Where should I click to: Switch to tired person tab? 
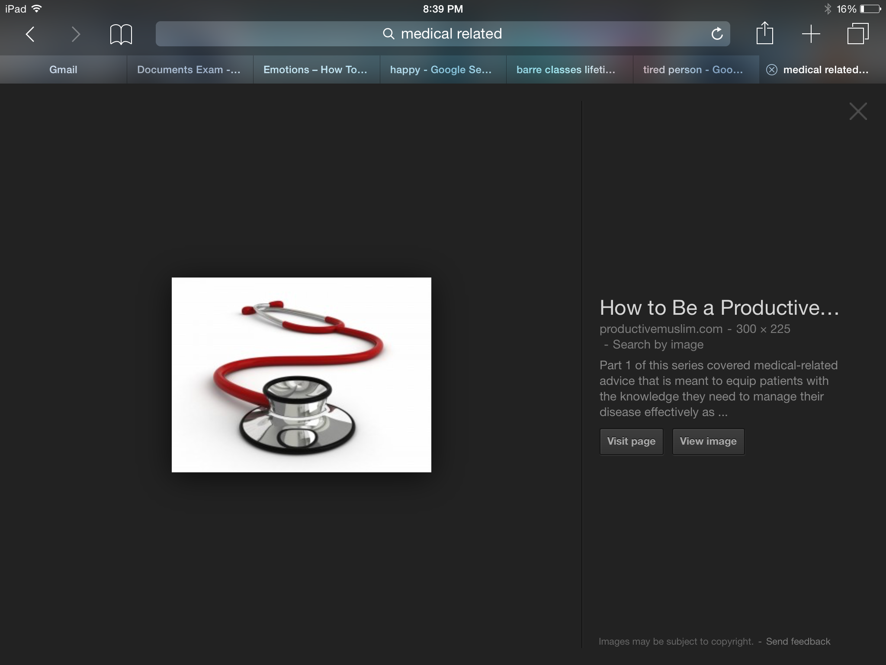point(693,70)
